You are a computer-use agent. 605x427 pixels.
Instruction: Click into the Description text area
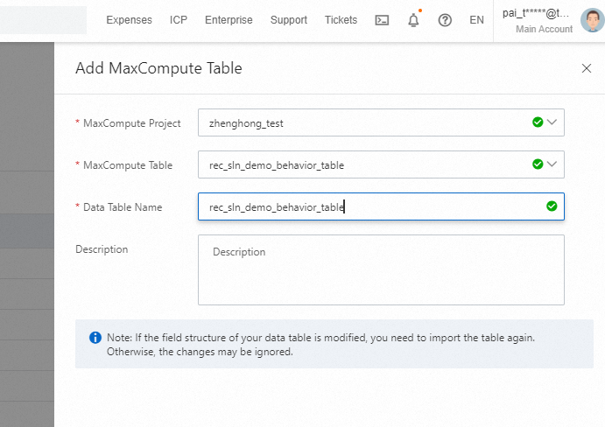click(x=381, y=269)
